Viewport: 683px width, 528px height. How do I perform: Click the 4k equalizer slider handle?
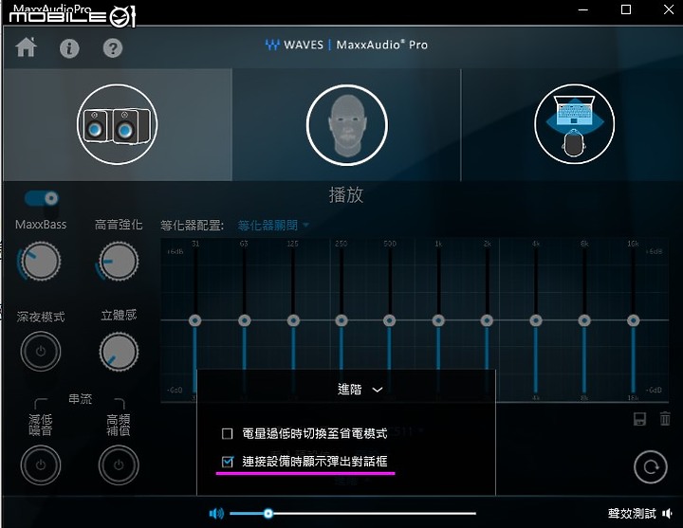coord(536,320)
